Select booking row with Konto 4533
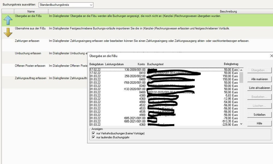273x164 pixels. pos(164,108)
